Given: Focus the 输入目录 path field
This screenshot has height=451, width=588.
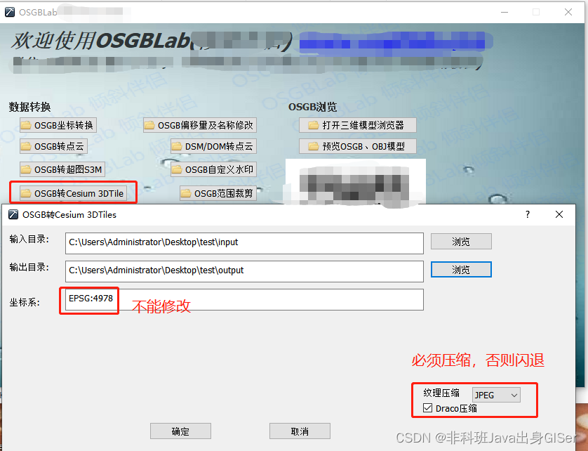Looking at the screenshot, I should click(244, 243).
